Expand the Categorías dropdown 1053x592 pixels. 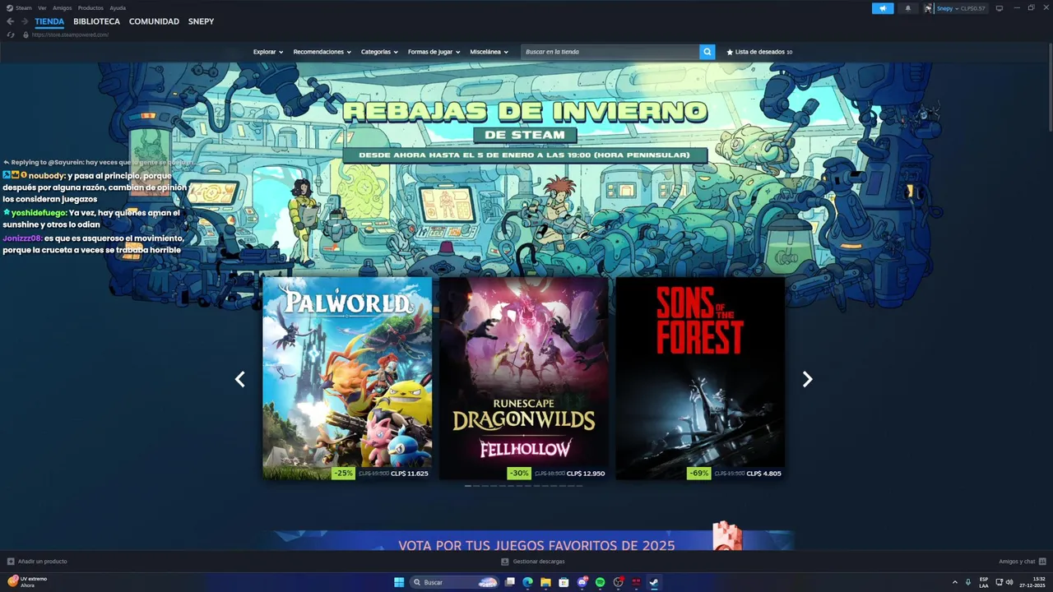coord(379,52)
